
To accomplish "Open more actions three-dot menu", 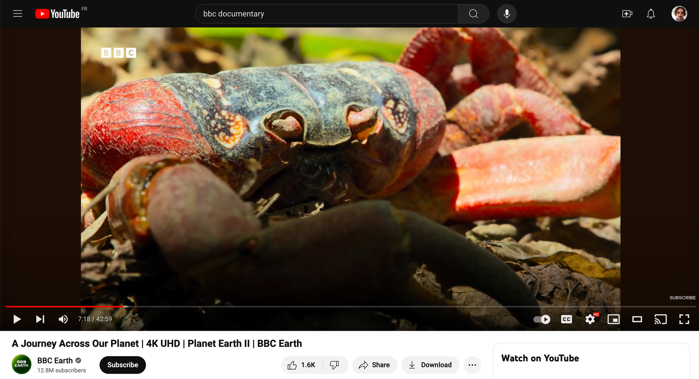I will (472, 365).
